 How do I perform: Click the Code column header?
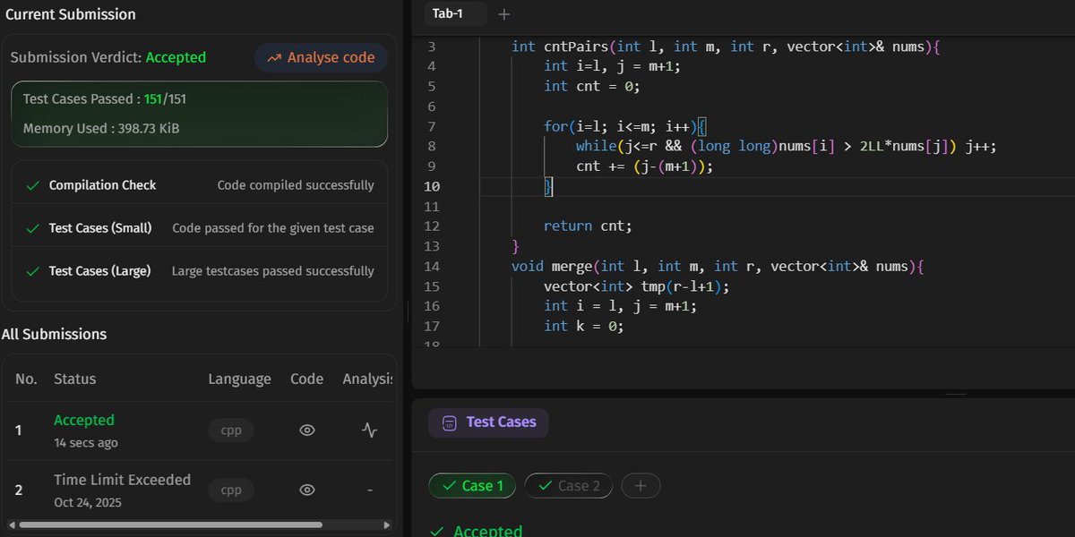tap(307, 379)
